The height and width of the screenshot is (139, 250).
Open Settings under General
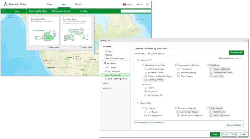[109, 51]
